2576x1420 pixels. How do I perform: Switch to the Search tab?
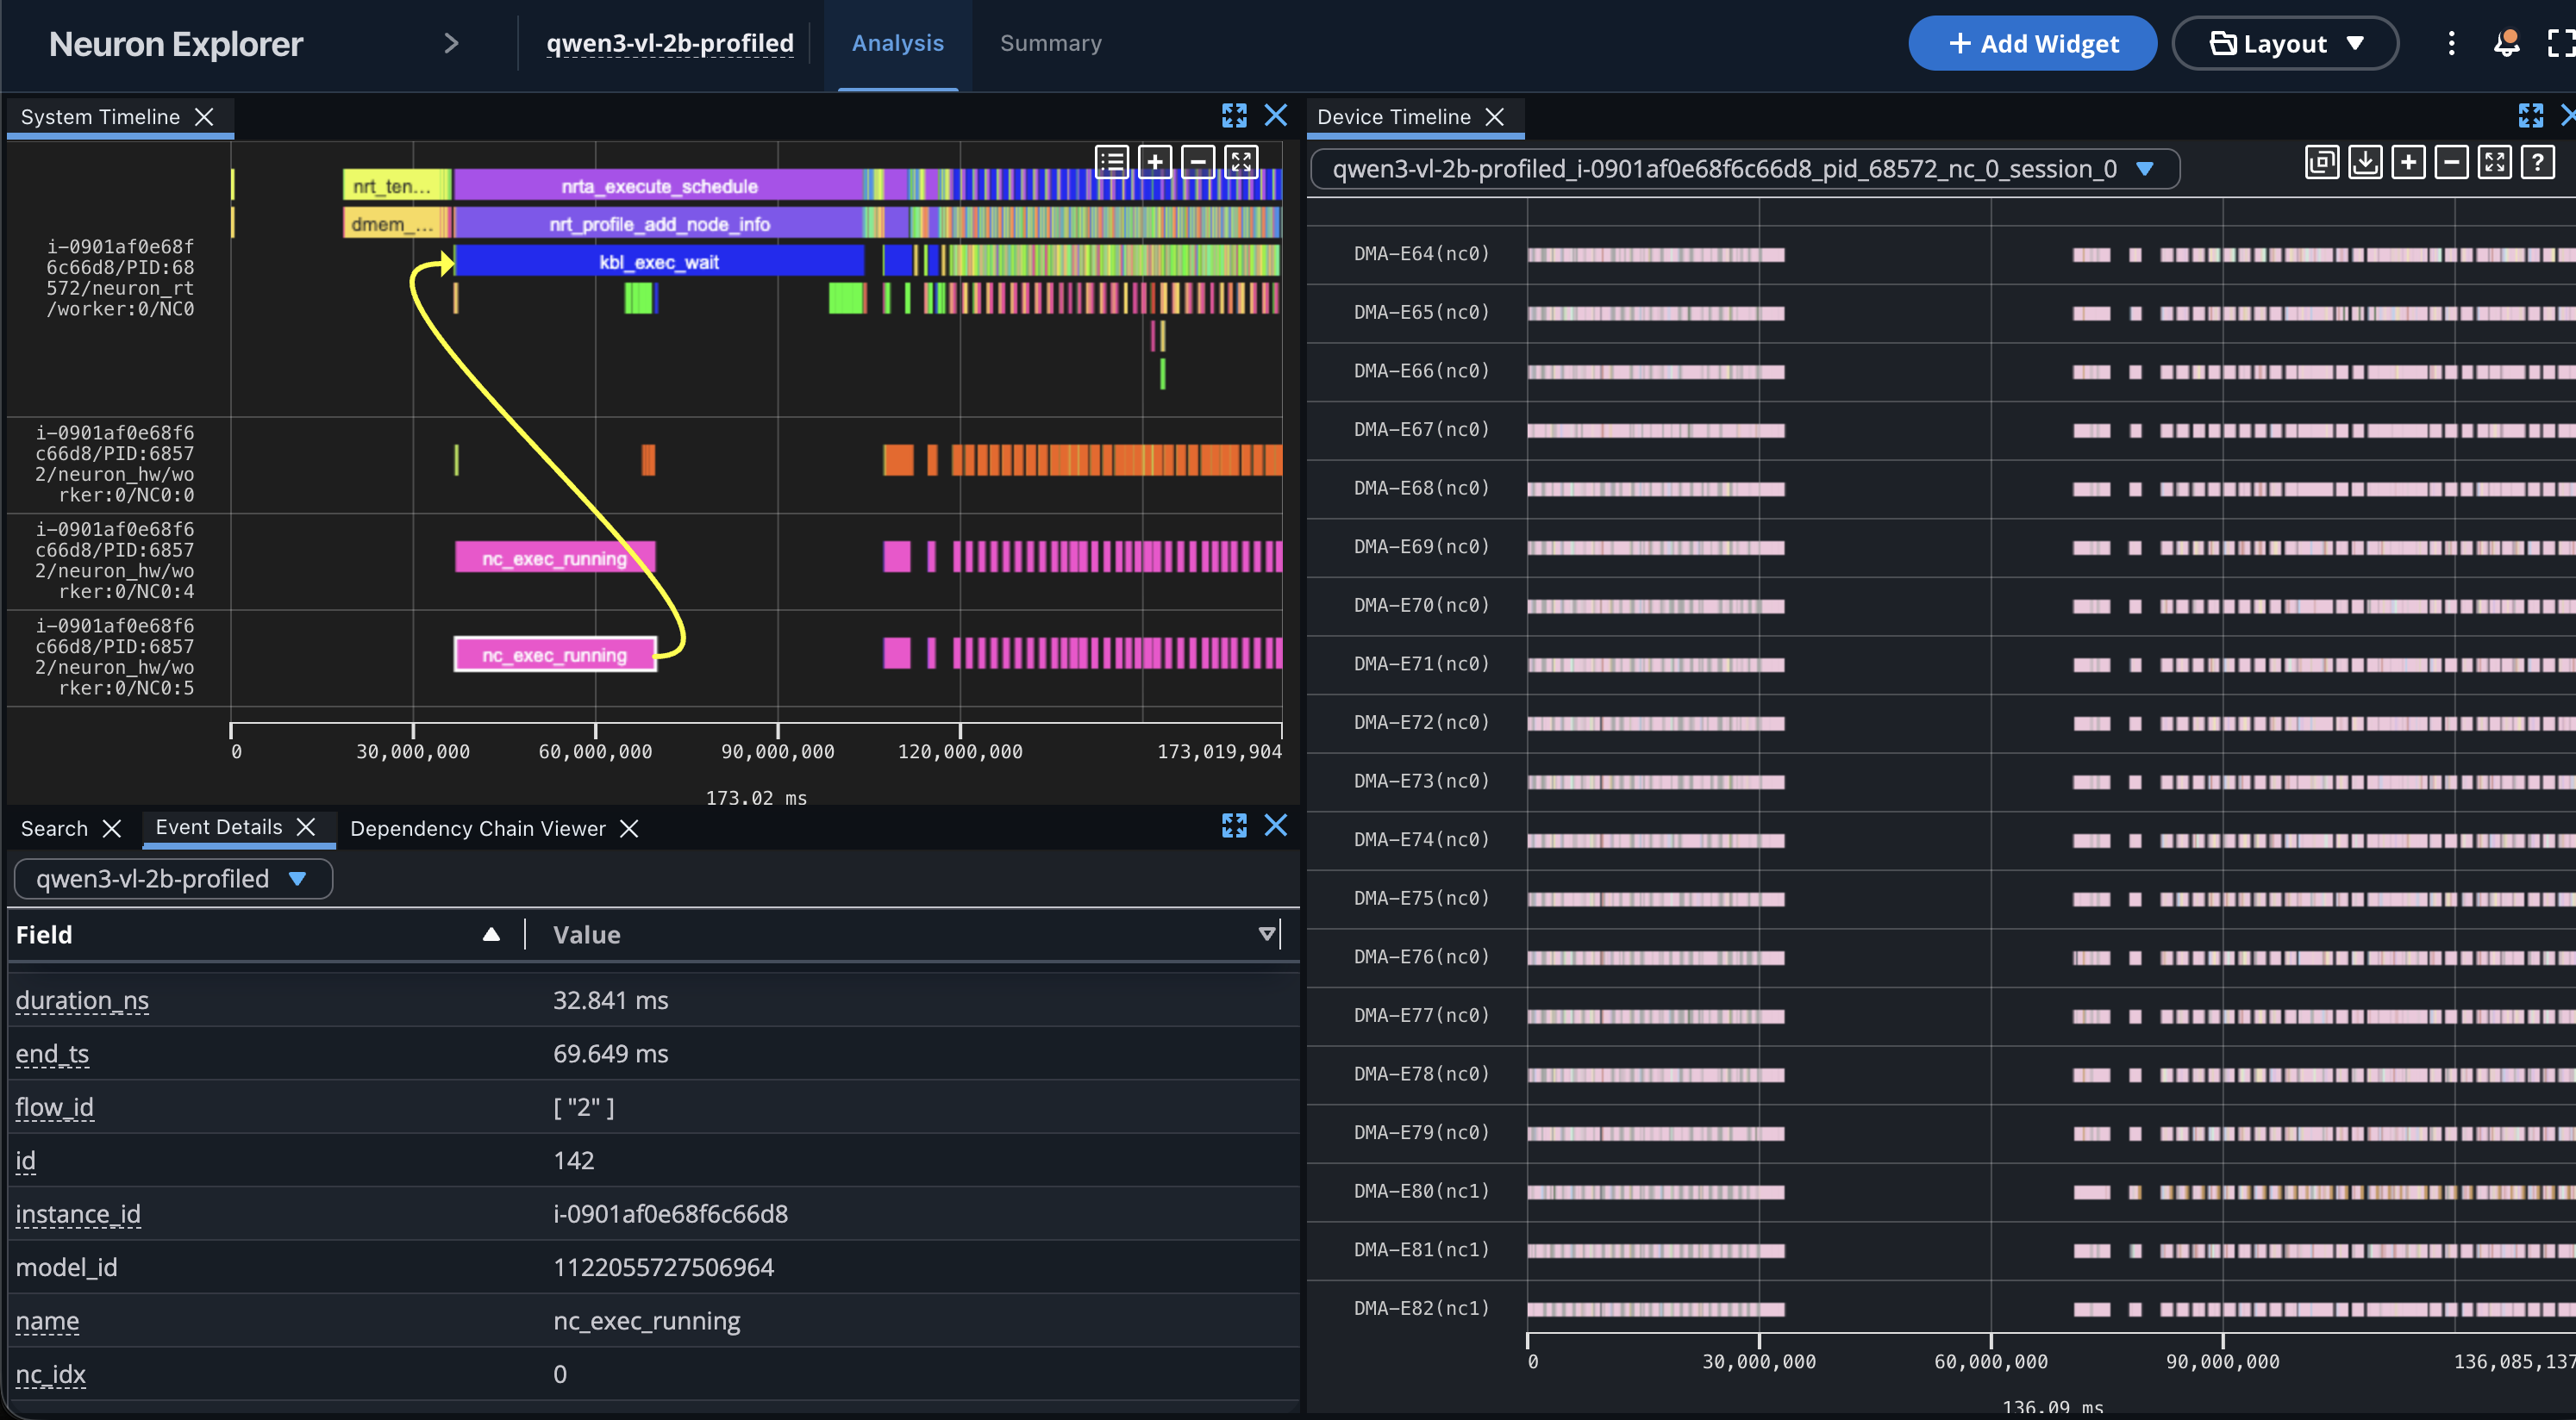[54, 828]
